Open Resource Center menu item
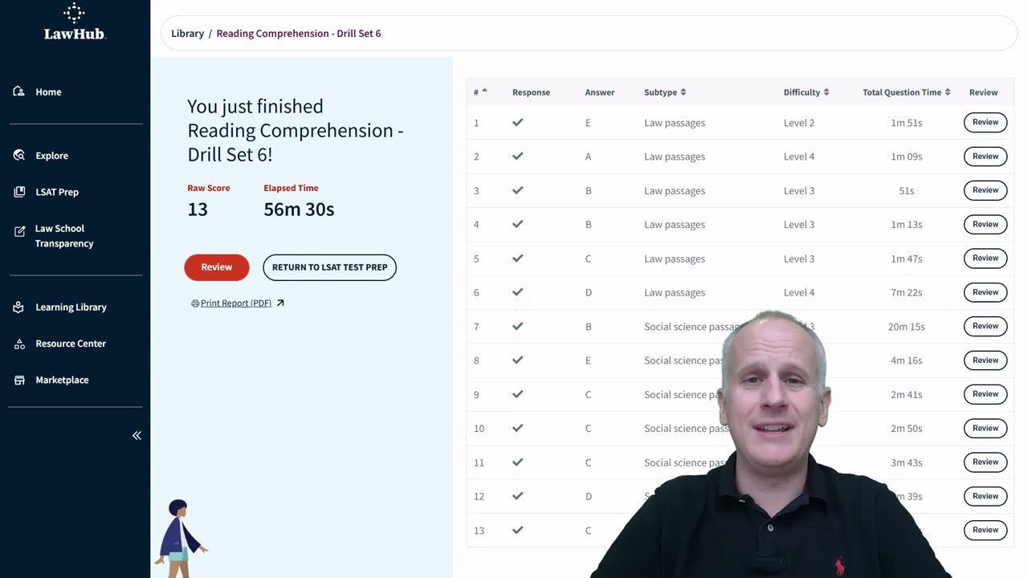 tap(71, 344)
